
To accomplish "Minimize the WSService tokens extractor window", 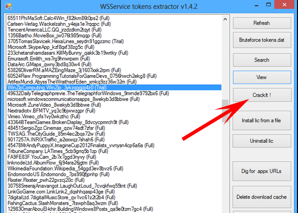I will pyautogui.click(x=256, y=5).
